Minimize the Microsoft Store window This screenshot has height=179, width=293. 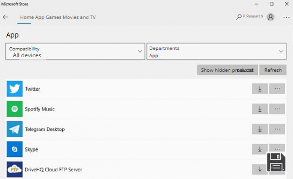pyautogui.click(x=256, y=4)
